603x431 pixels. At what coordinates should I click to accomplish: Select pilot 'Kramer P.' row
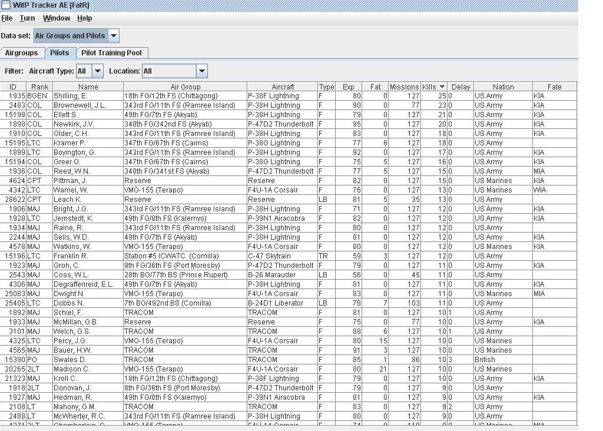289,143
